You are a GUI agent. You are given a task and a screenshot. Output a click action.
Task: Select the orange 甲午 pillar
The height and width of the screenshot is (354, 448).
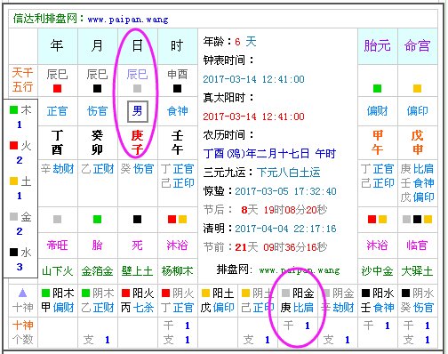point(377,142)
